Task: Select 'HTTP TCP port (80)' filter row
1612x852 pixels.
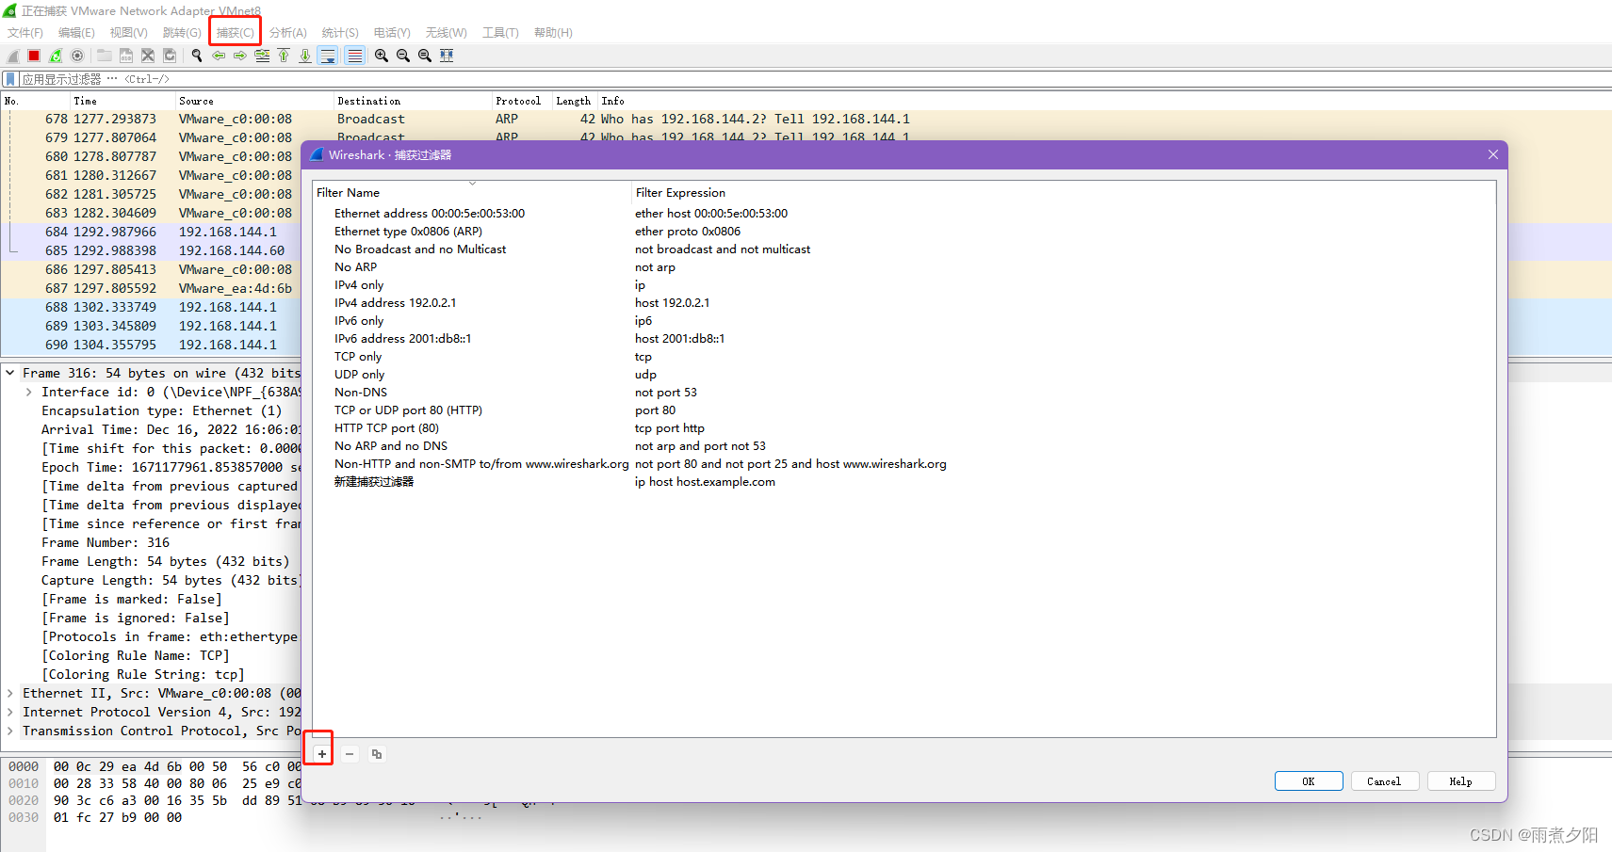Action: tap(386, 428)
